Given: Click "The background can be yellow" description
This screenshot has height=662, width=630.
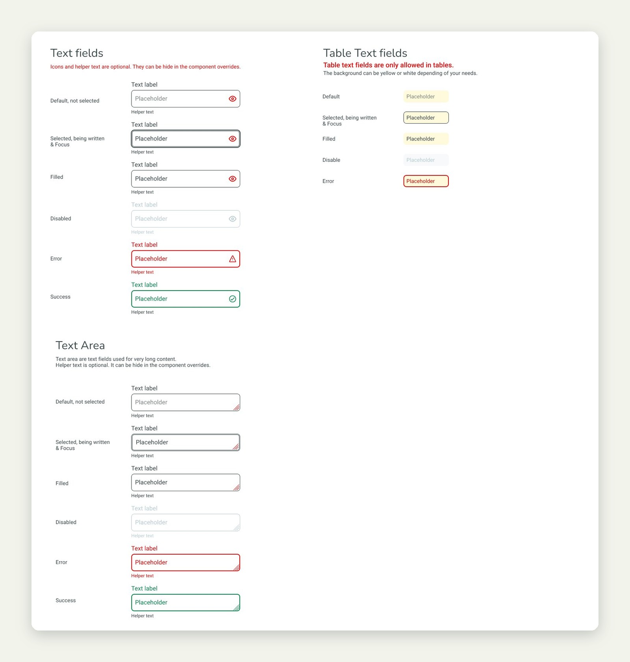Looking at the screenshot, I should pos(400,73).
